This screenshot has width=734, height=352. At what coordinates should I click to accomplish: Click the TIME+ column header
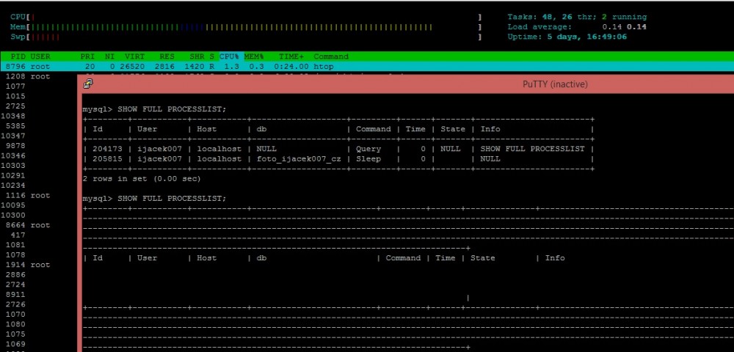click(x=291, y=56)
